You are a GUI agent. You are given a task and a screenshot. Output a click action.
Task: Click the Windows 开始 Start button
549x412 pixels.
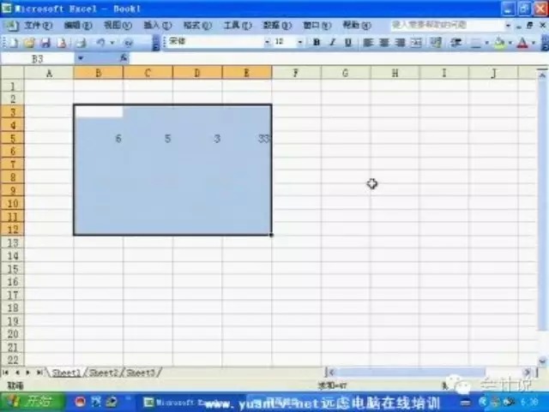click(x=33, y=402)
